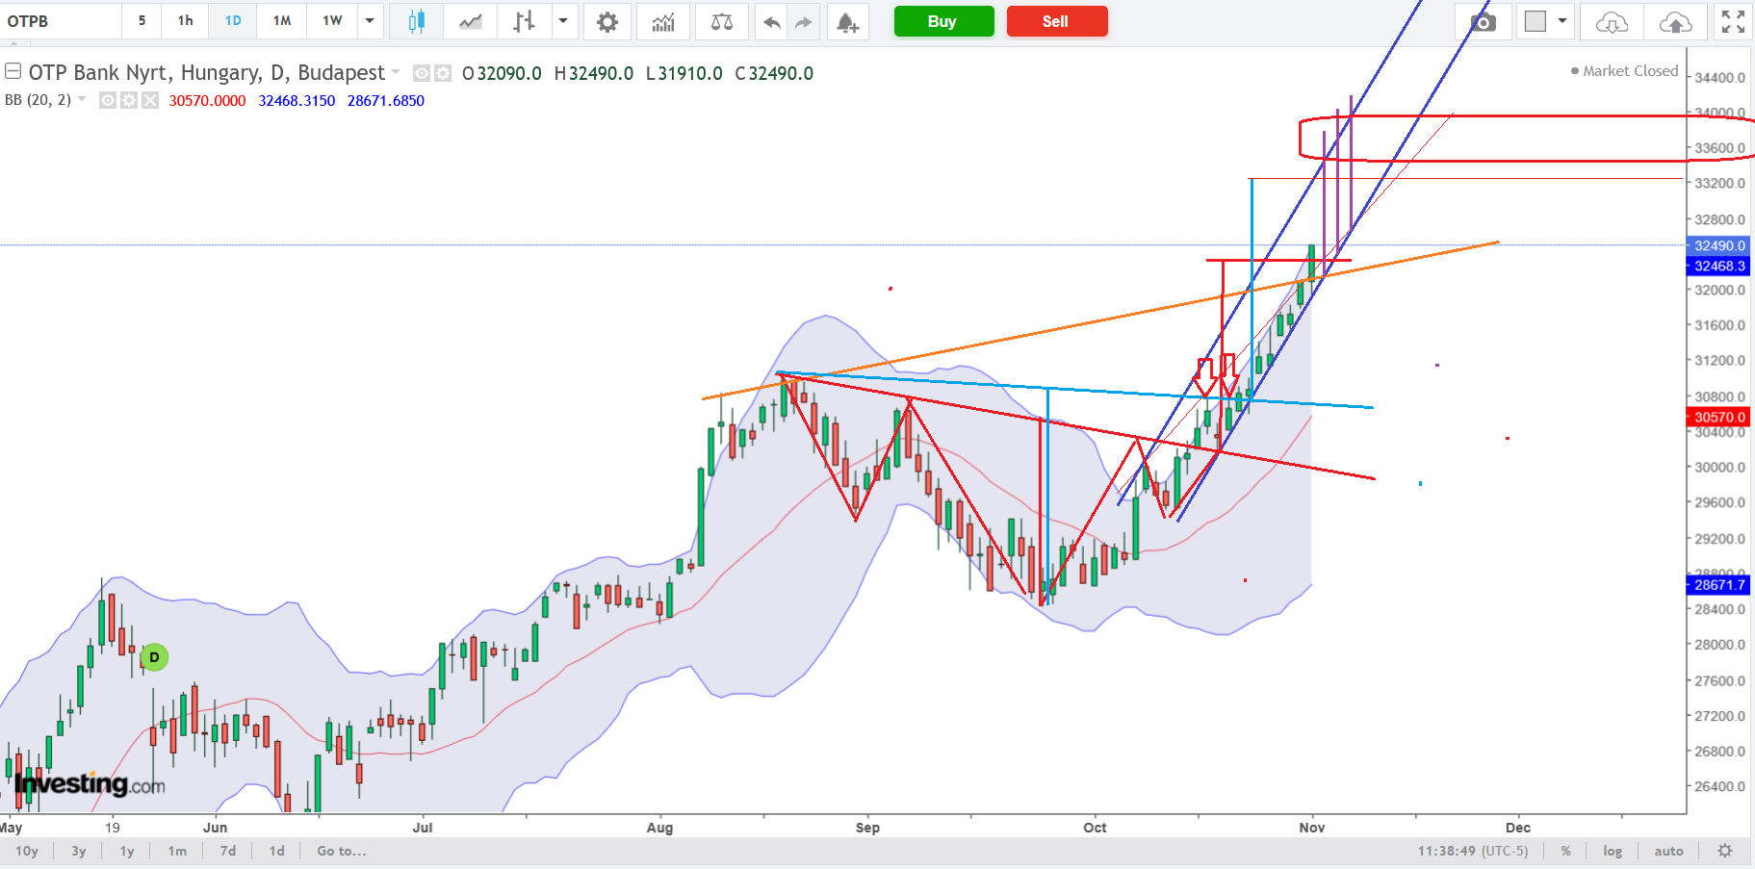Select the 1W timeframe tab
1755x869 pixels.
pos(332,21)
